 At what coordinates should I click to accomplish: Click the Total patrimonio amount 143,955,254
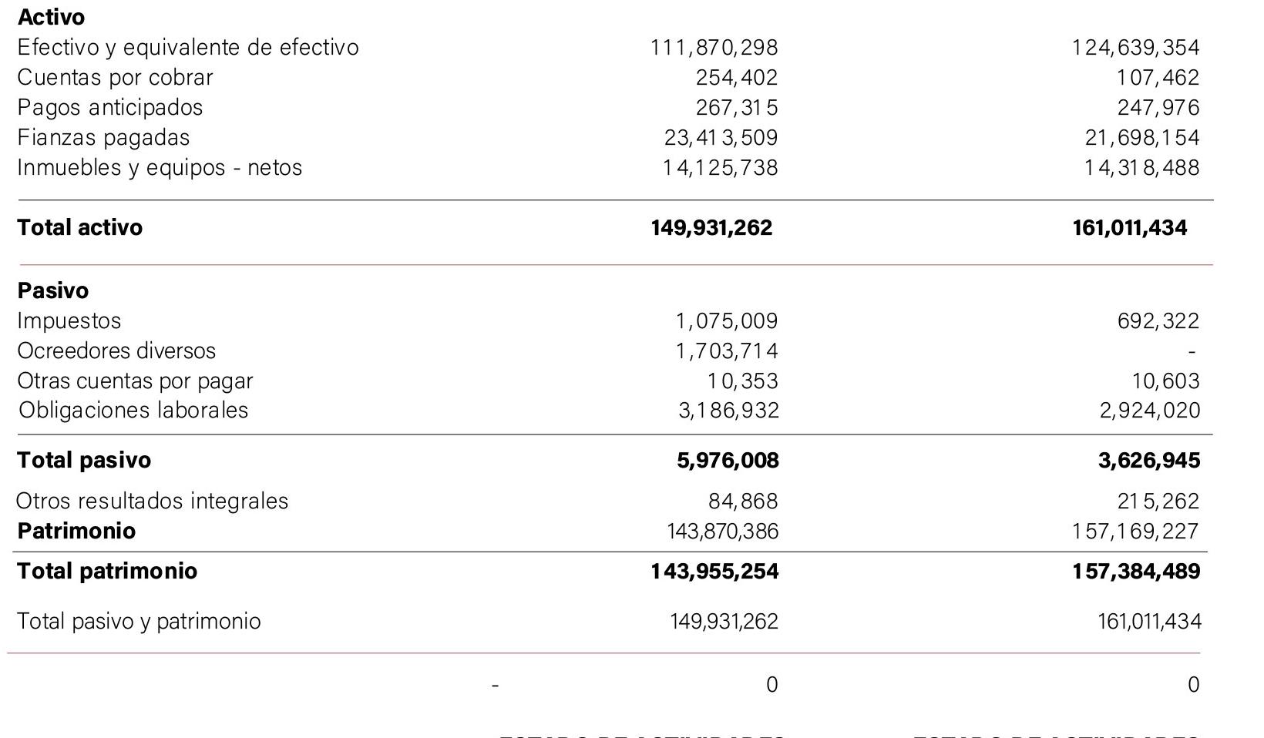[x=714, y=572]
